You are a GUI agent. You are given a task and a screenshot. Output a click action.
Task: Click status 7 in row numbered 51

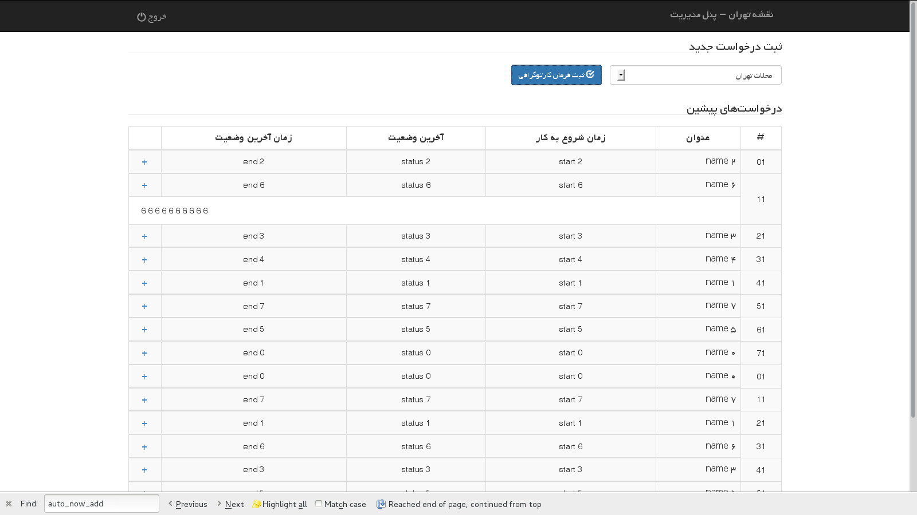pos(416,306)
